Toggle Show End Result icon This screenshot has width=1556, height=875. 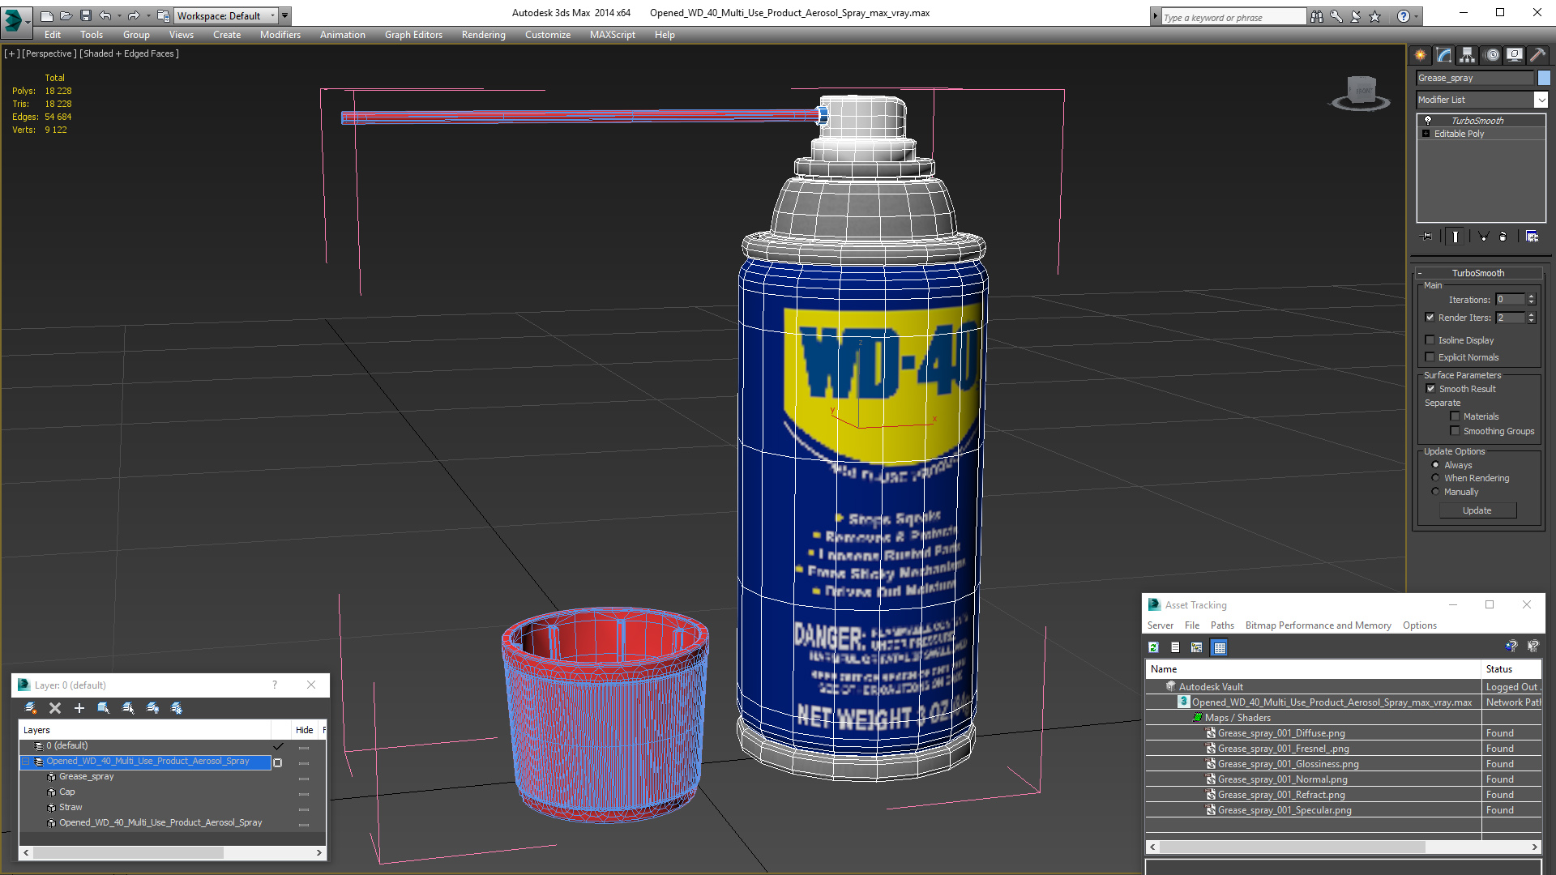click(x=1456, y=237)
